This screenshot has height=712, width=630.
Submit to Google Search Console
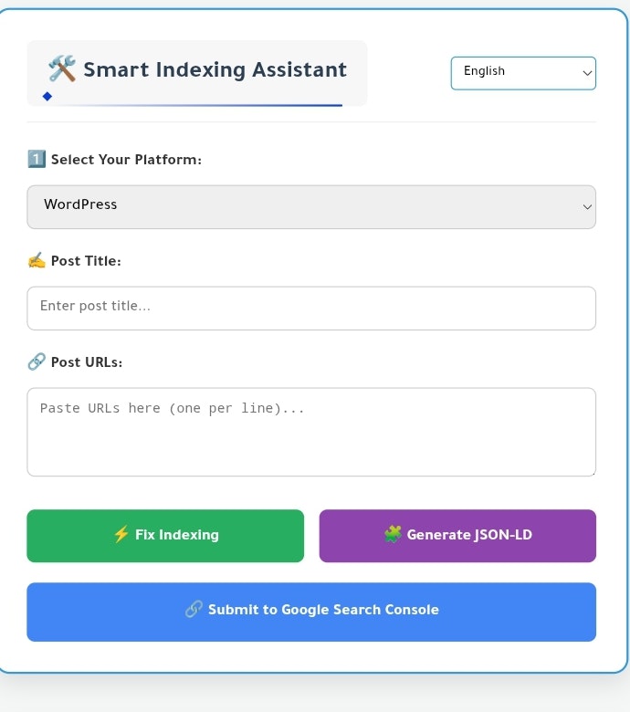coord(311,612)
